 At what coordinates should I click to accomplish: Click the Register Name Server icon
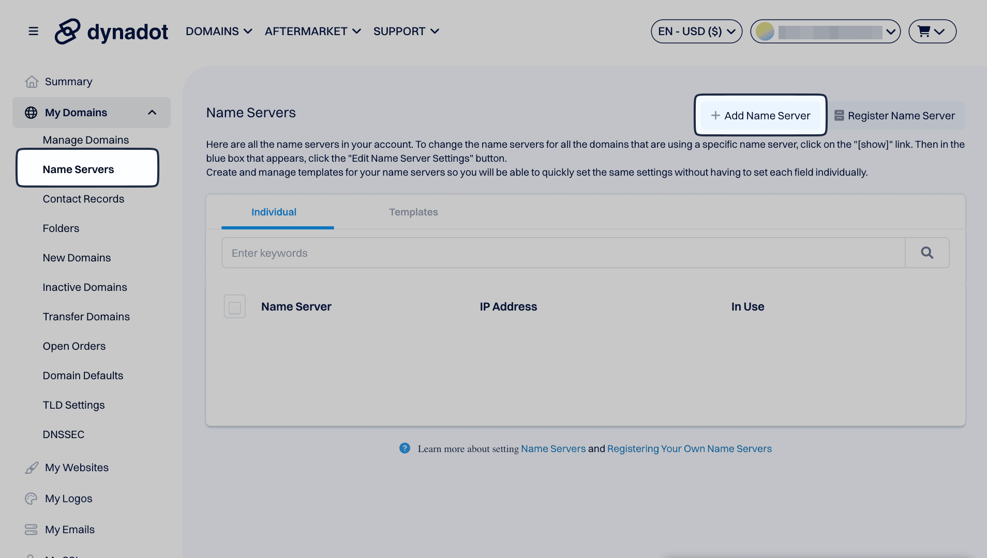pyautogui.click(x=839, y=116)
